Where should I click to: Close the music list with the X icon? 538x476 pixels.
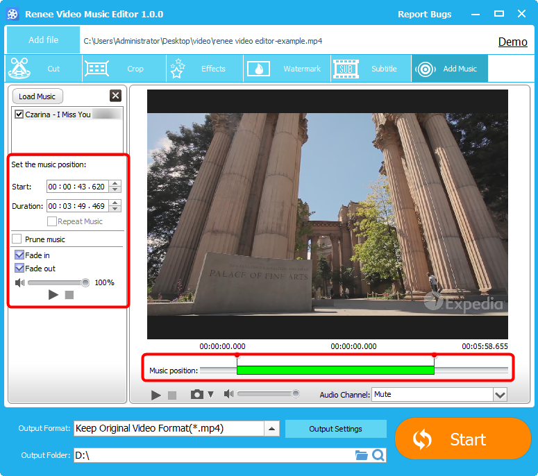click(115, 96)
